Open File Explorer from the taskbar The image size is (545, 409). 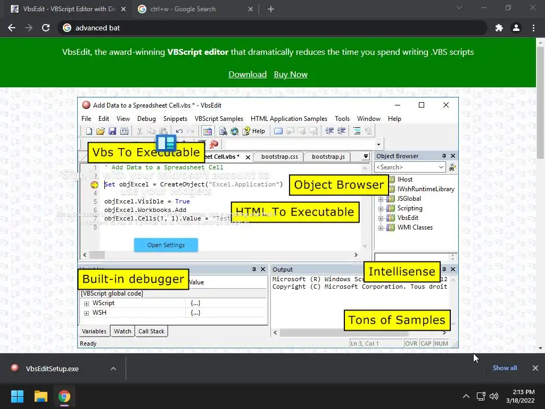40,396
